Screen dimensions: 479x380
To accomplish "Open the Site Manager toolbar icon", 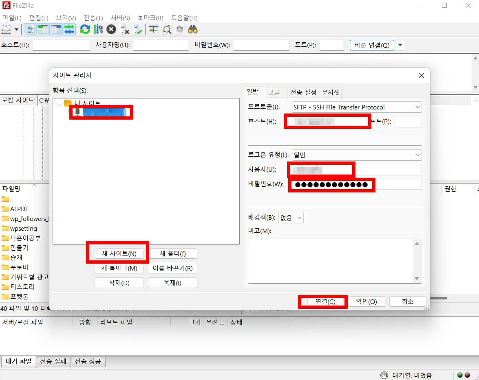I will point(7,30).
